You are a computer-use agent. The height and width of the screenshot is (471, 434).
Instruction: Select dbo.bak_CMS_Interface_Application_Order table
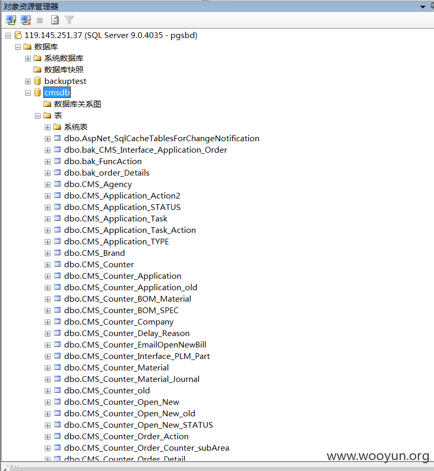[x=145, y=150]
